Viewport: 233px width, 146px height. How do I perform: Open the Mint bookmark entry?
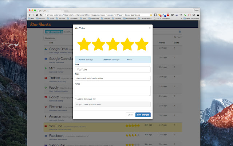click(52, 68)
